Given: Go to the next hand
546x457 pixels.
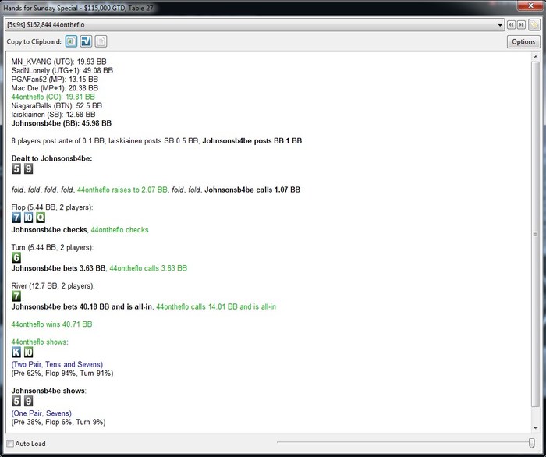Looking at the screenshot, I should pyautogui.click(x=521, y=25).
